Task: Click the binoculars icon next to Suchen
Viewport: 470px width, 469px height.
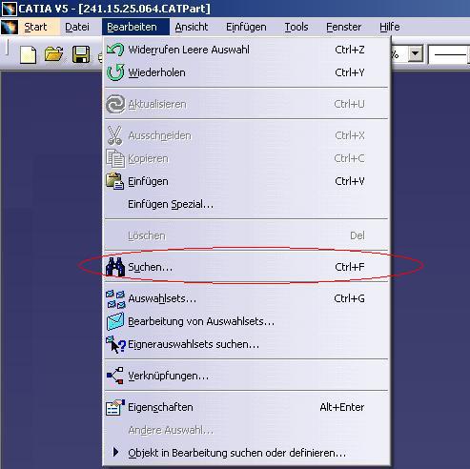Action: click(x=115, y=267)
